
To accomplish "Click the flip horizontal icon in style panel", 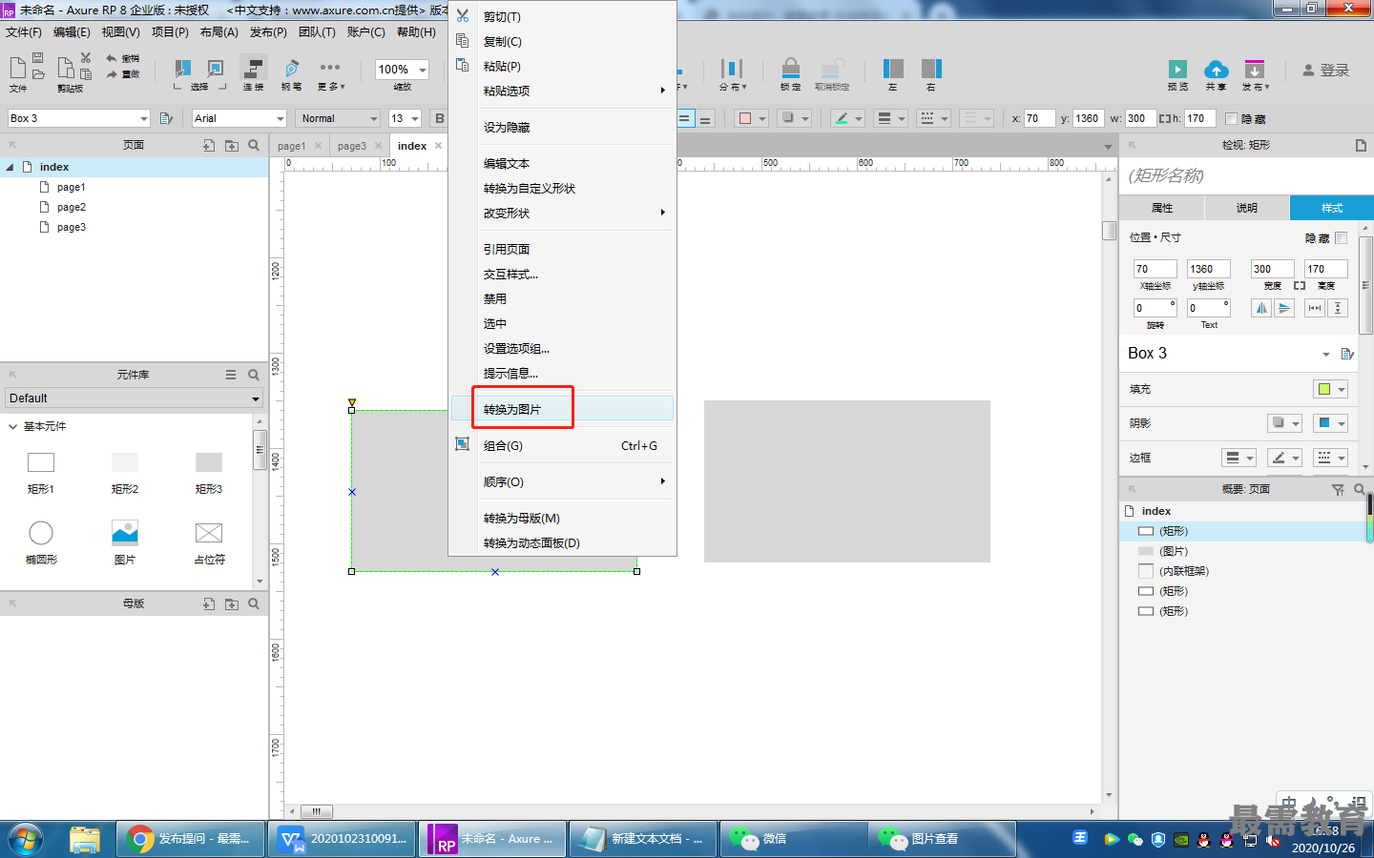I will (x=1261, y=308).
